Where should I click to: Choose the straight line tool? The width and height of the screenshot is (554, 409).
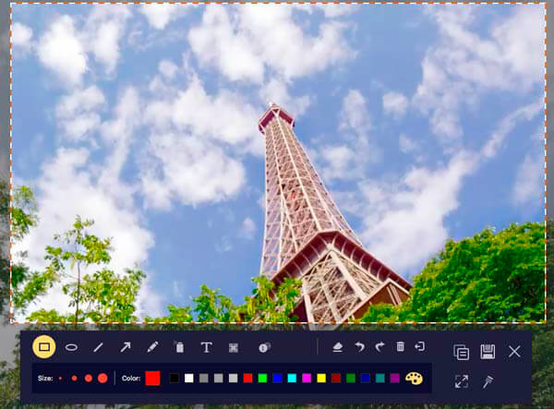pos(98,347)
